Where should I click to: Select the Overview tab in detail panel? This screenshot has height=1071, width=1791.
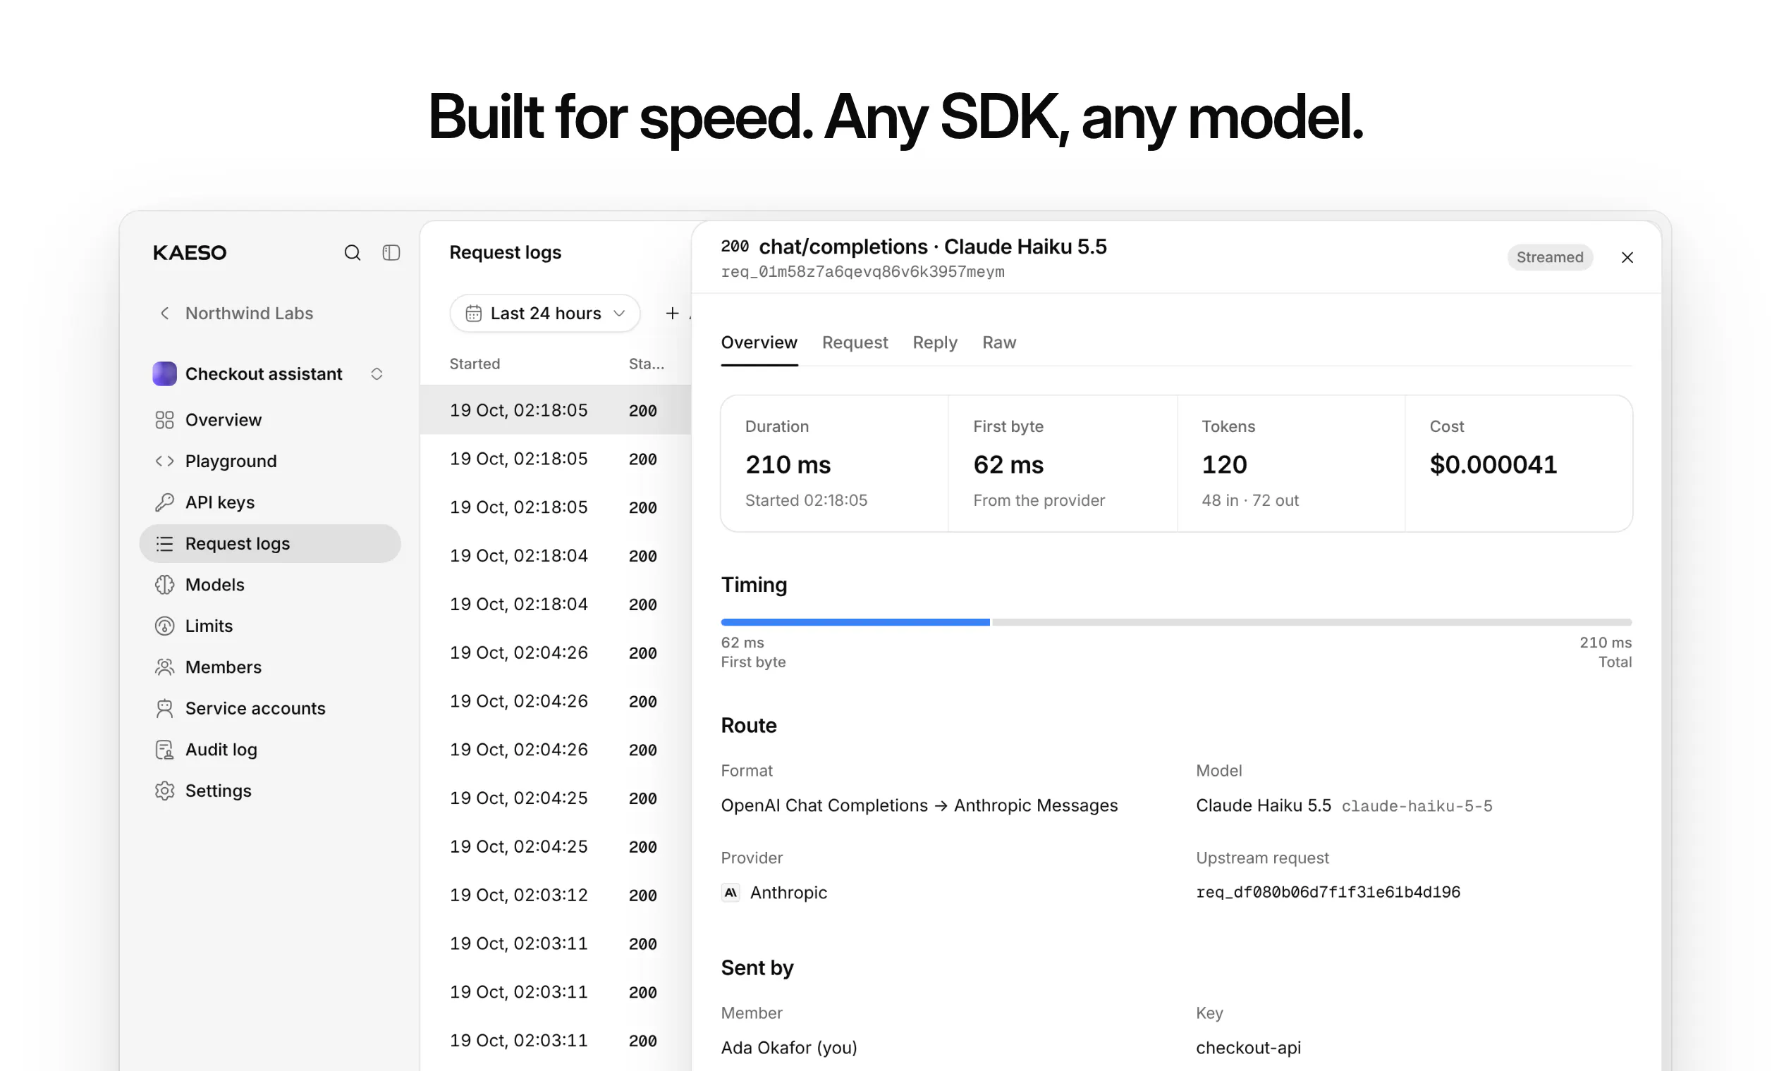tap(759, 342)
